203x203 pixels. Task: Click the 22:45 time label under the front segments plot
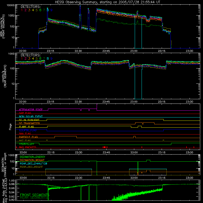[x=106, y=51]
